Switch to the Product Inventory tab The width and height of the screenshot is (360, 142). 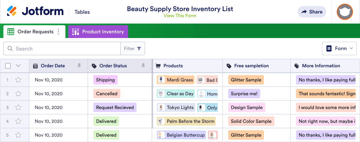click(98, 32)
